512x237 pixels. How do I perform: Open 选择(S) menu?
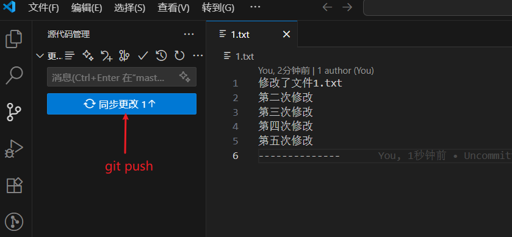click(129, 8)
